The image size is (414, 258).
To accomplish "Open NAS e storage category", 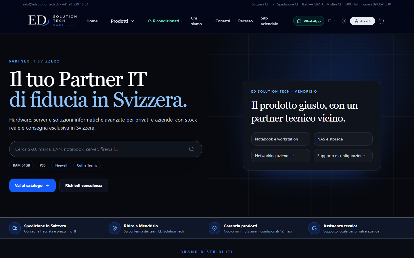I will click(x=343, y=139).
